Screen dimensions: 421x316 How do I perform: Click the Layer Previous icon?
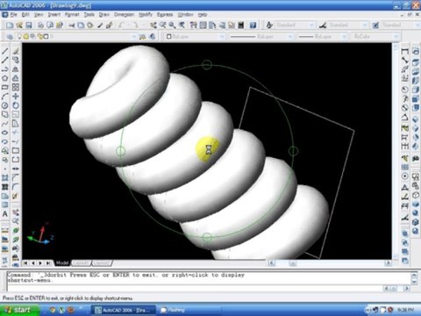point(153,37)
